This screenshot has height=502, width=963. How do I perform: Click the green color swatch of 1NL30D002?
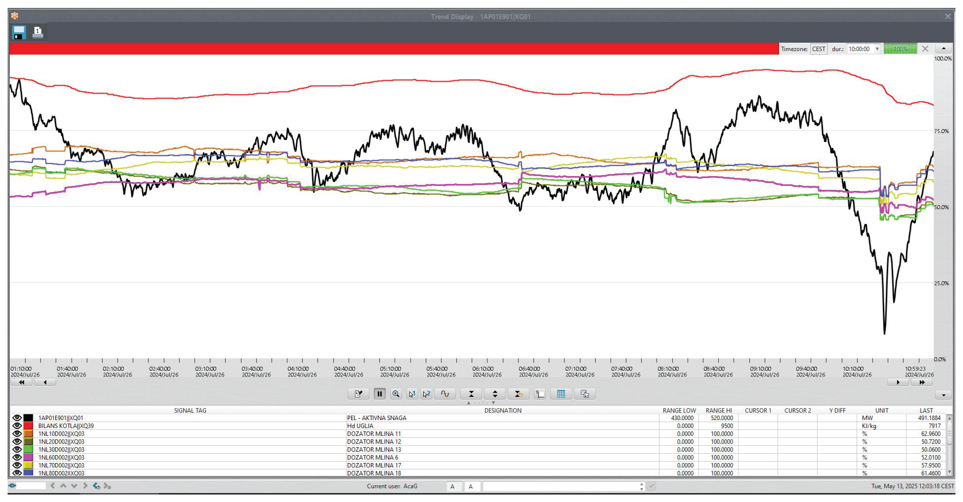click(x=28, y=449)
